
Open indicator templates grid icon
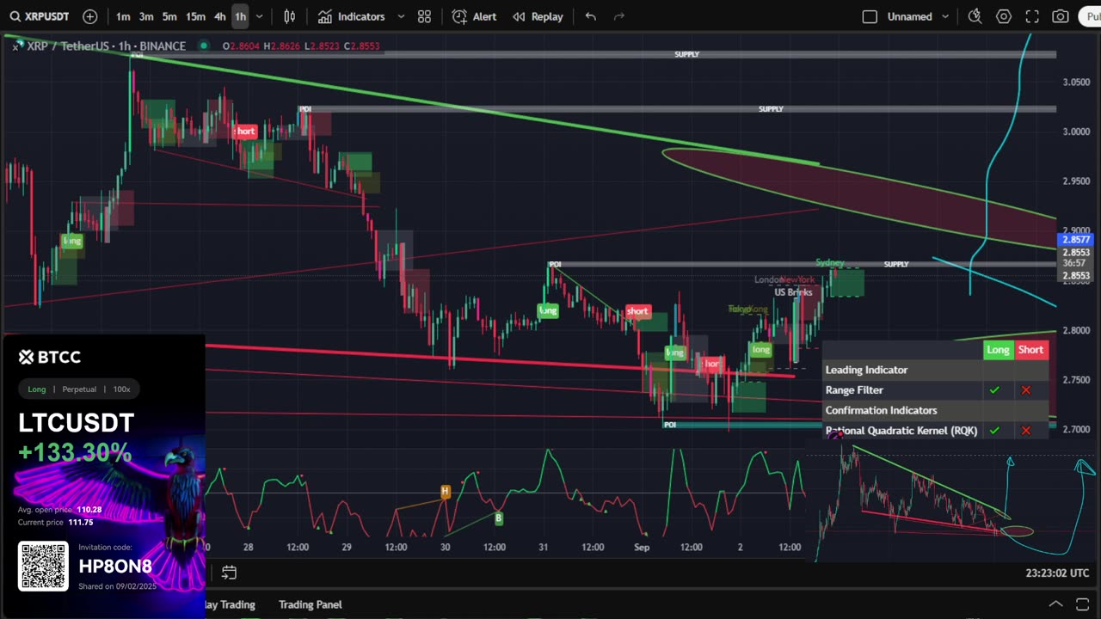pos(424,16)
